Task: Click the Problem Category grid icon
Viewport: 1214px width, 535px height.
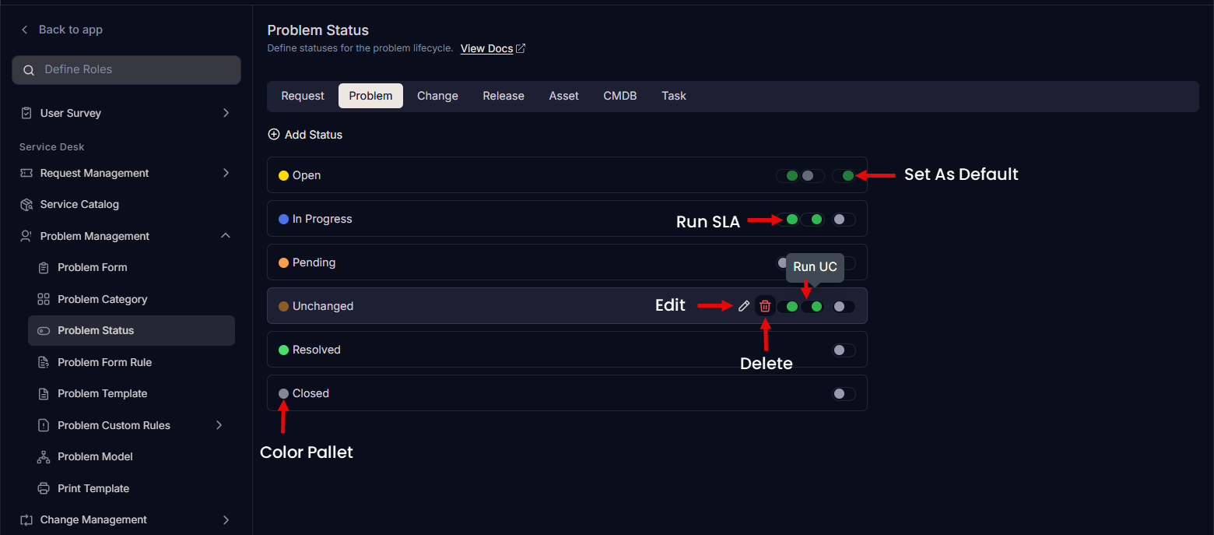Action: pyautogui.click(x=44, y=299)
